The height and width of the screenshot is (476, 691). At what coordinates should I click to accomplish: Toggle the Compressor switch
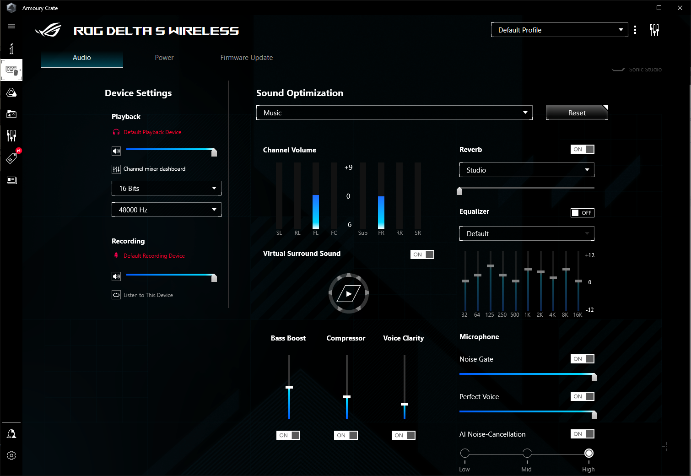point(346,435)
